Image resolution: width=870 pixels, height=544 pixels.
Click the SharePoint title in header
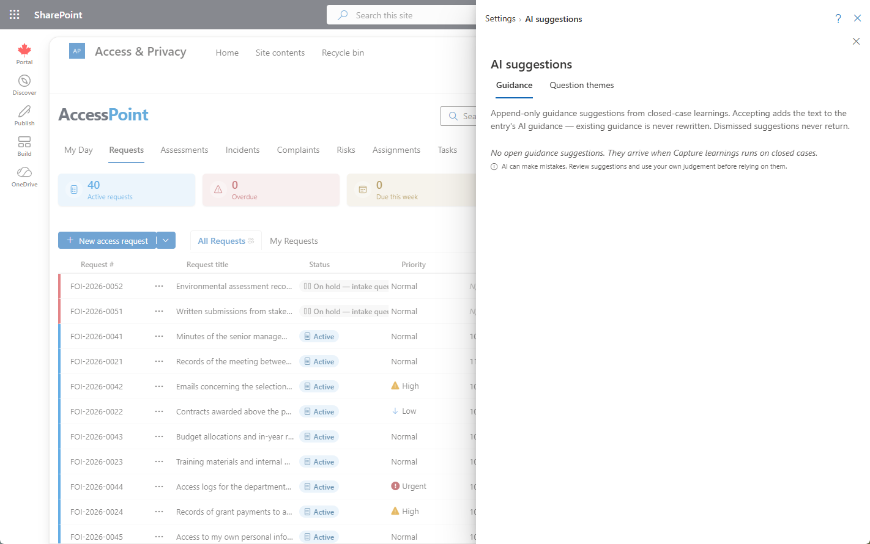58,15
